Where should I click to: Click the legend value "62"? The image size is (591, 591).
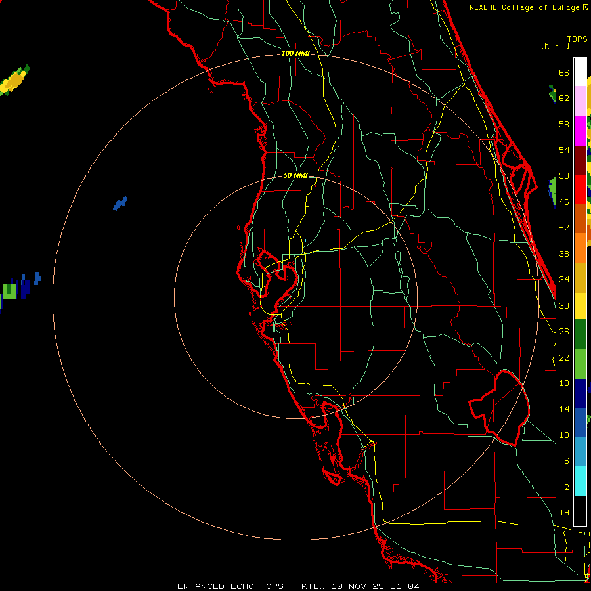pos(564,98)
